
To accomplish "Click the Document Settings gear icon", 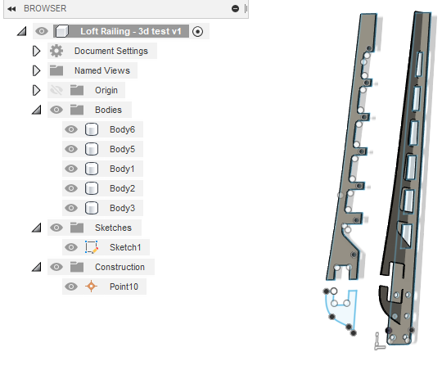I will [x=56, y=51].
